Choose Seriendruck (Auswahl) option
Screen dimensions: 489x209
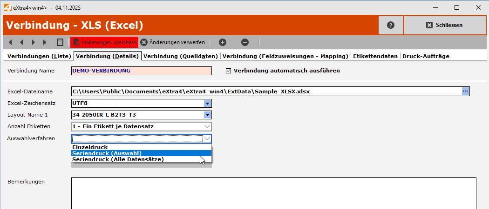(x=142, y=153)
